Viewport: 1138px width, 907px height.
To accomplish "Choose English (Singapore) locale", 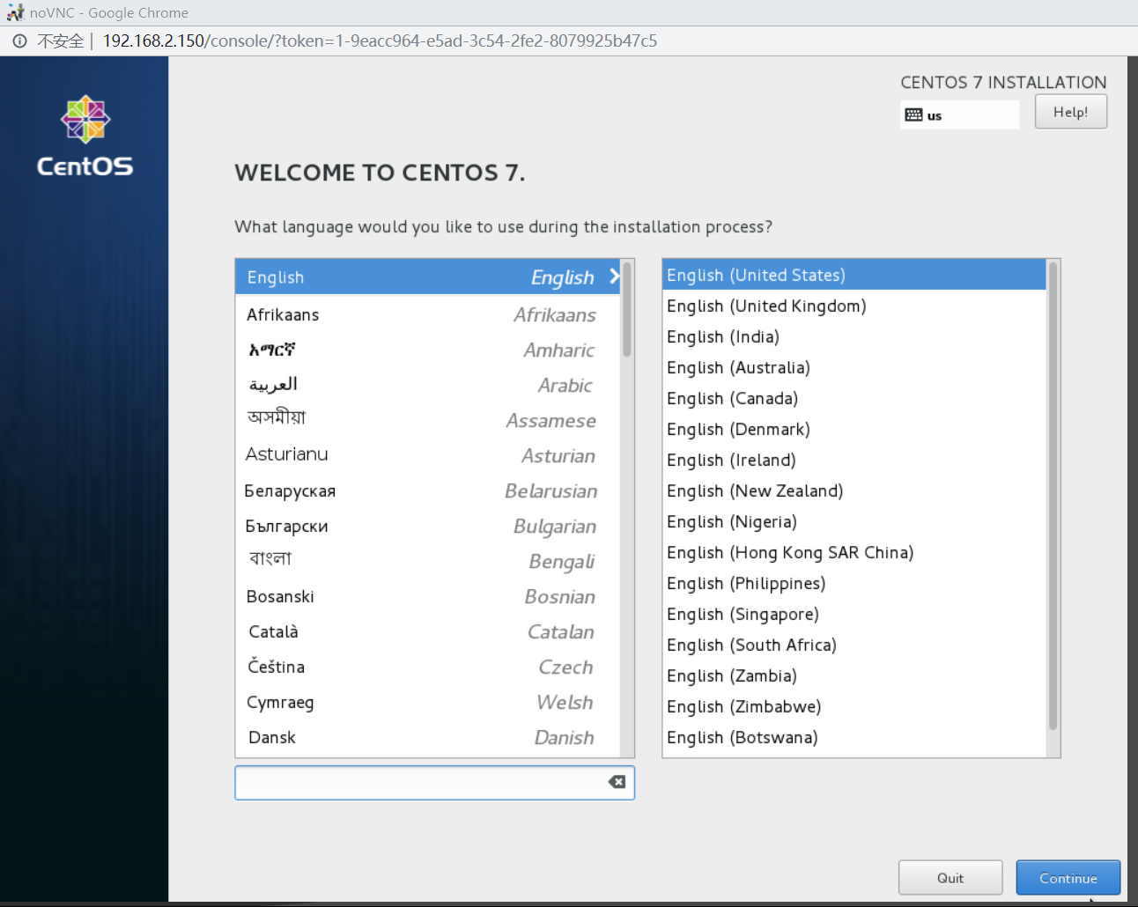I will tap(854, 614).
